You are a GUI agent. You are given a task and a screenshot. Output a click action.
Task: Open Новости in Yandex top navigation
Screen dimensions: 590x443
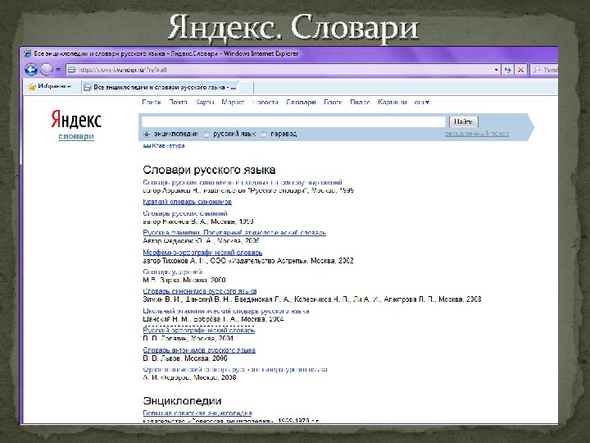click(x=265, y=102)
